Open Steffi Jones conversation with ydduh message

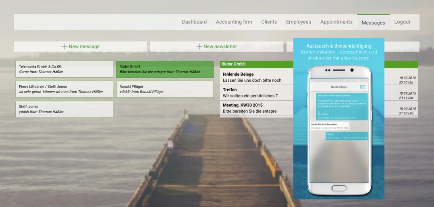[64, 109]
